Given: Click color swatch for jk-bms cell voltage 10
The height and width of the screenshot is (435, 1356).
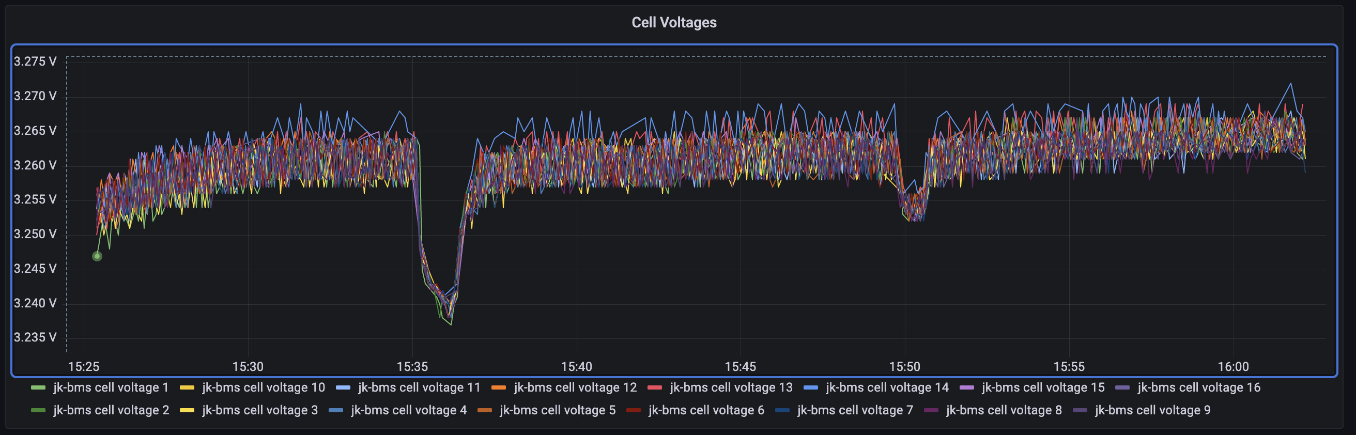Looking at the screenshot, I should (x=187, y=387).
